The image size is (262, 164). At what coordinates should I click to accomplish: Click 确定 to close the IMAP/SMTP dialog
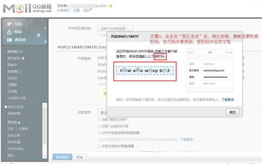233,112
